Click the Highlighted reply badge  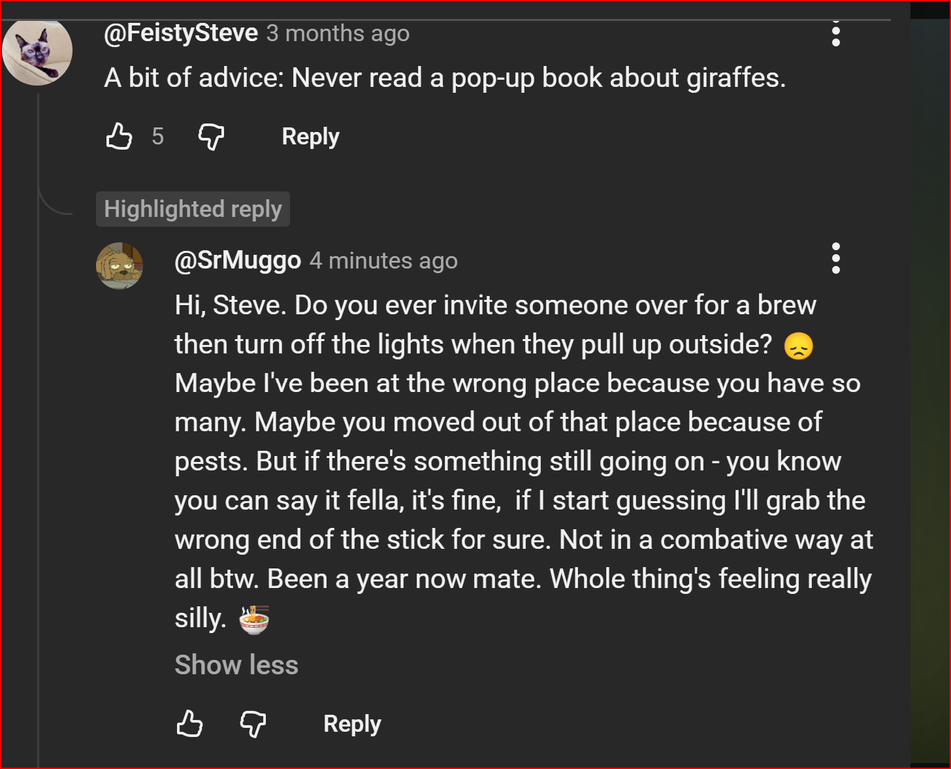pyautogui.click(x=193, y=209)
